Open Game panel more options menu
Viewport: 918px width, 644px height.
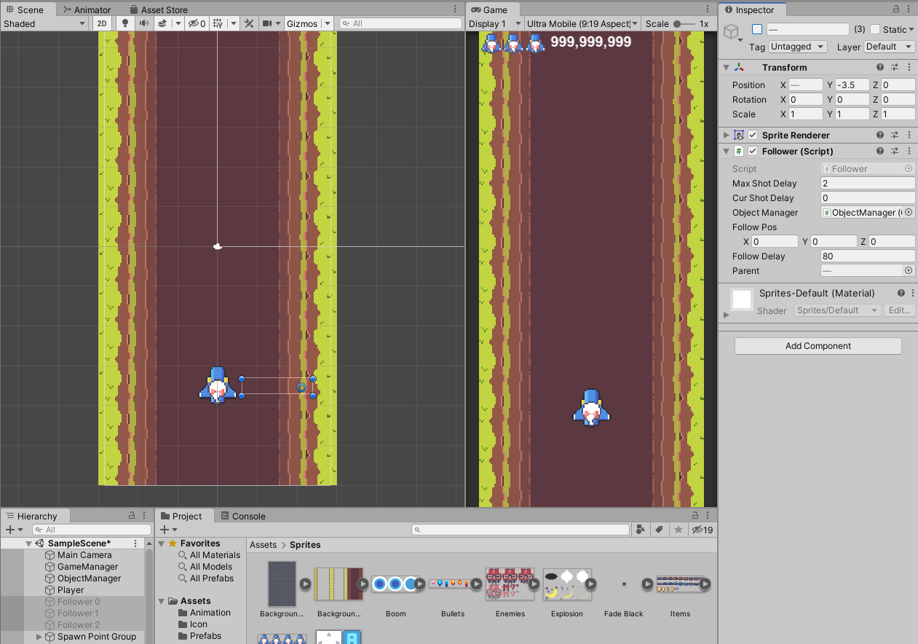(709, 9)
